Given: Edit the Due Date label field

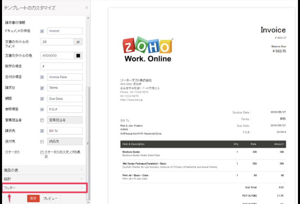Looking at the screenshot, I should pos(65,99).
